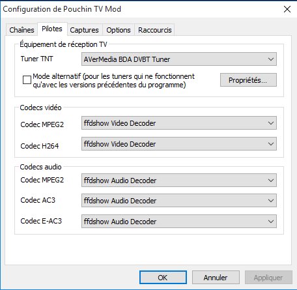Enable the Mode alternatif checkbox
The image size is (297, 290).
27,80
